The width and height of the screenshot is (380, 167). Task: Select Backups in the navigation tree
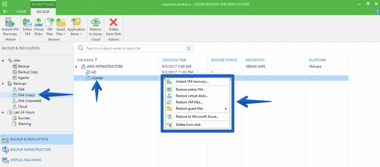(x=17, y=83)
